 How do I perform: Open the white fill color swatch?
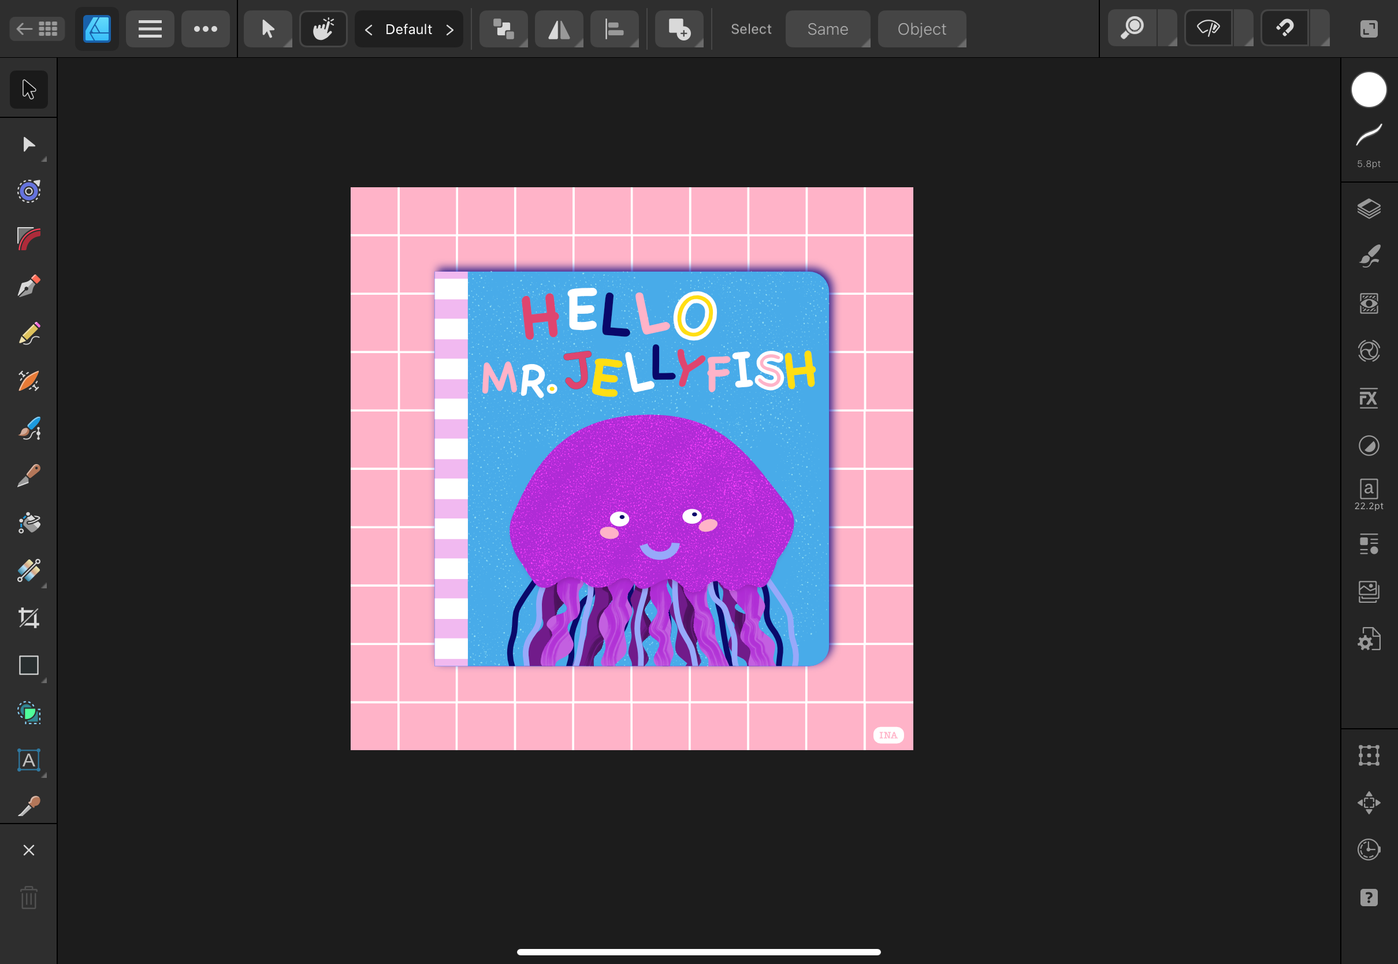click(1369, 90)
